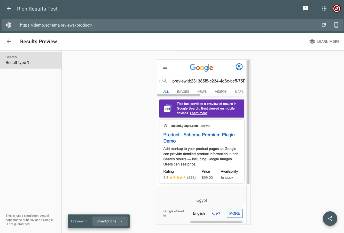Open the Preview in device dropdown
This screenshot has height=233, width=344.
110,221
